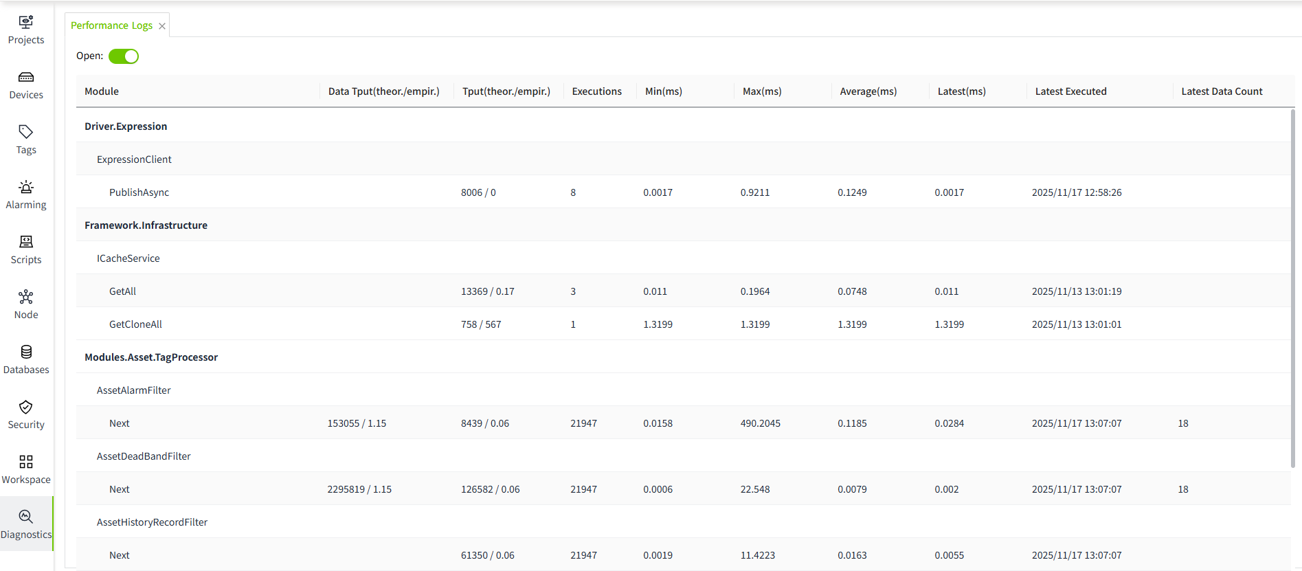Open the Tags icon in sidebar
The width and height of the screenshot is (1302, 571).
tap(26, 132)
